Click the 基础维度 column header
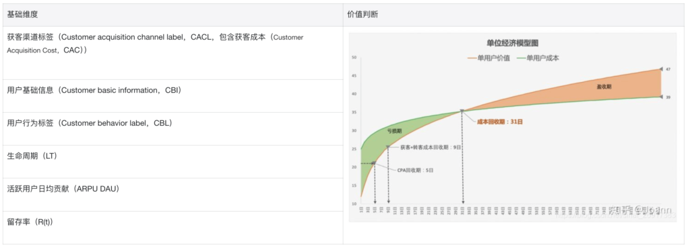The image size is (690, 248). (x=22, y=15)
